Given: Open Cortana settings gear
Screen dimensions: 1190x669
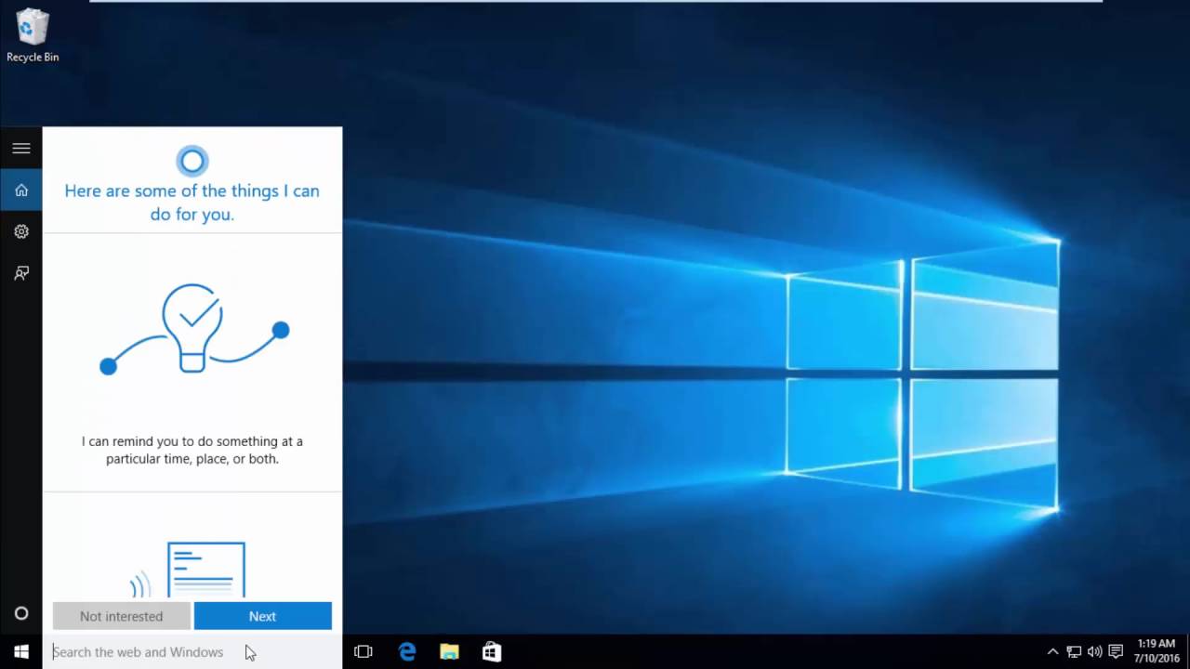Looking at the screenshot, I should coord(21,231).
